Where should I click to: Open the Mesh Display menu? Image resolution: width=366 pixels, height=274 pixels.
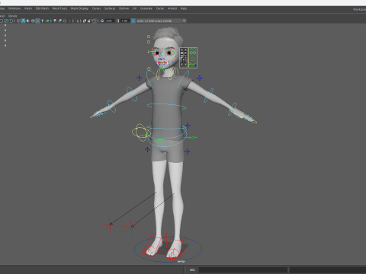pyautogui.click(x=79, y=8)
